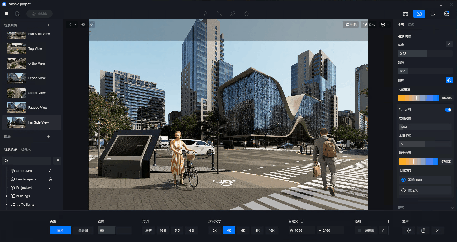The image size is (457, 242).
Task: Click the lightbulb icon in top toolbar
Action: tap(205, 14)
